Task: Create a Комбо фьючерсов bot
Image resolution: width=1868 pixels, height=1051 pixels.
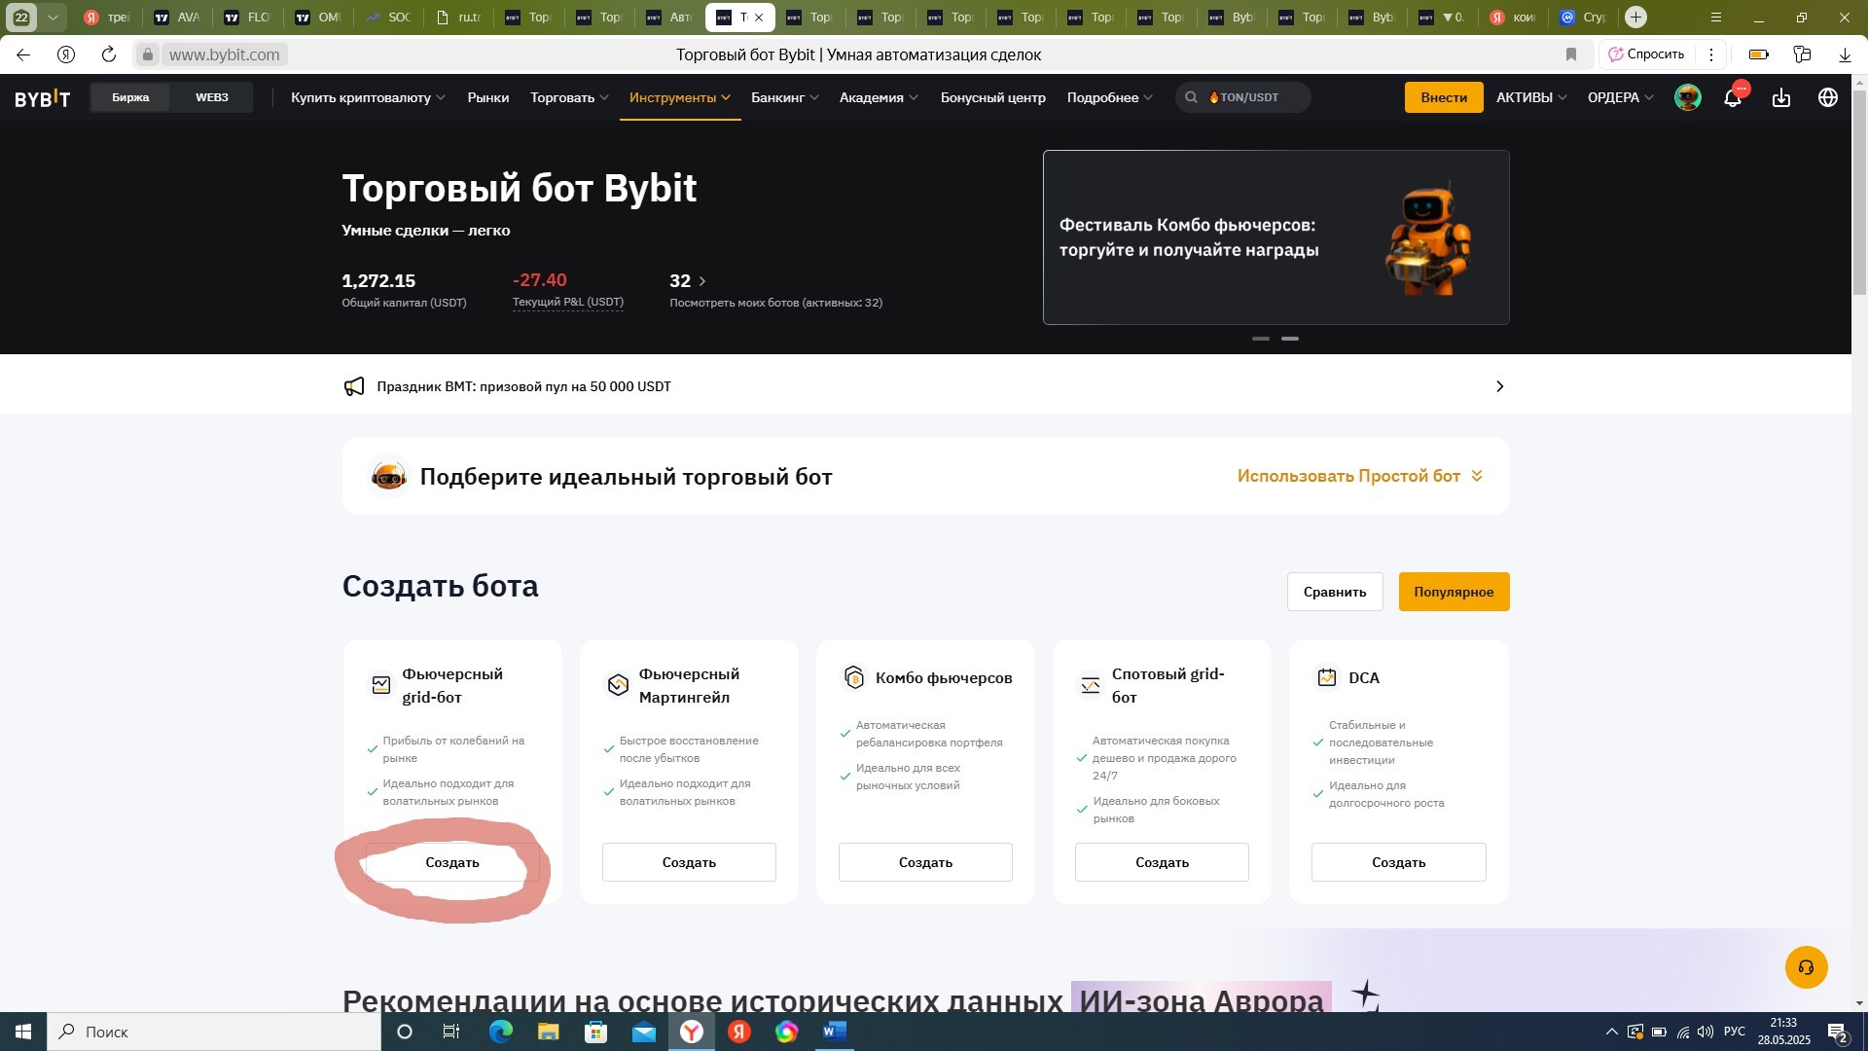Action: pyautogui.click(x=925, y=862)
